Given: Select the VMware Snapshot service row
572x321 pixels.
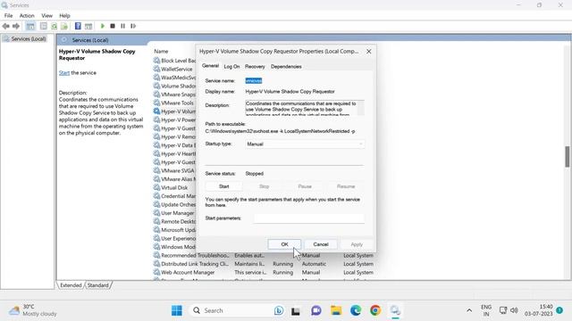Looking at the screenshot, I should (174, 95).
